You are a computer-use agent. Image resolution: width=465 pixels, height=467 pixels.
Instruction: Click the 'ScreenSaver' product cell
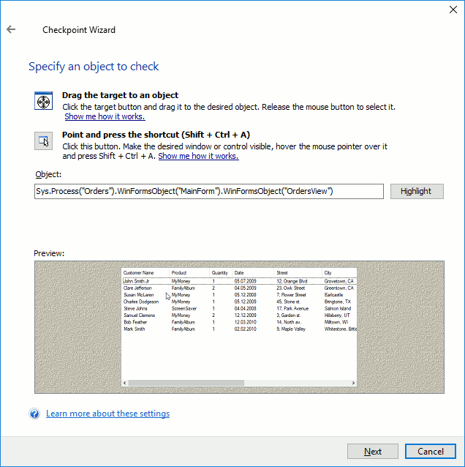184,309
